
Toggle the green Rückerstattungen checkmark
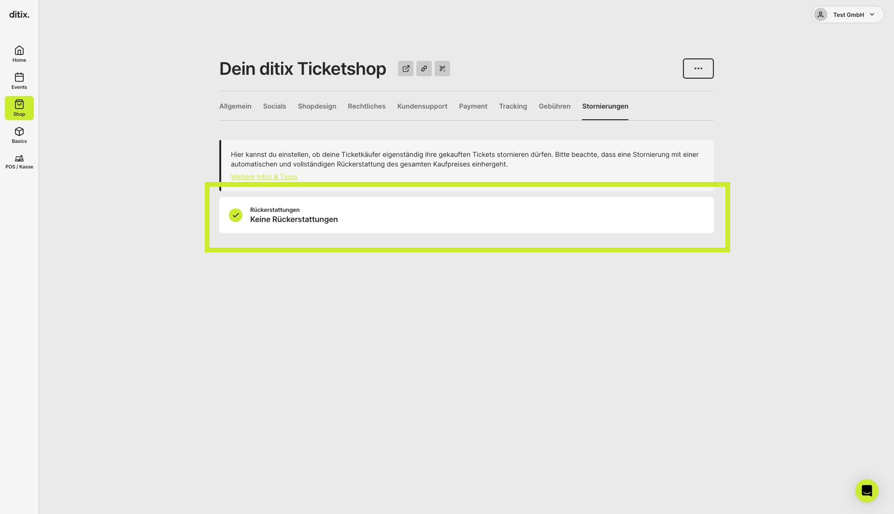(236, 215)
